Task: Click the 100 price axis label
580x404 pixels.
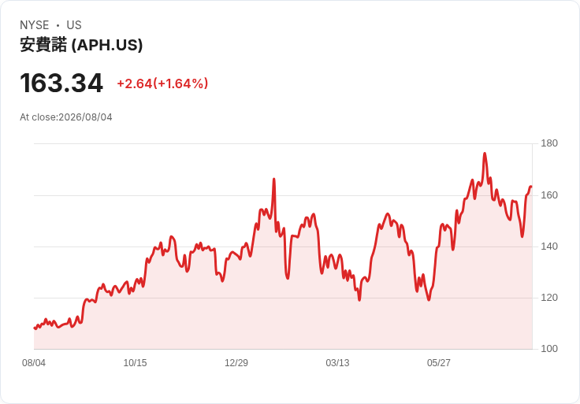Action: (x=549, y=348)
